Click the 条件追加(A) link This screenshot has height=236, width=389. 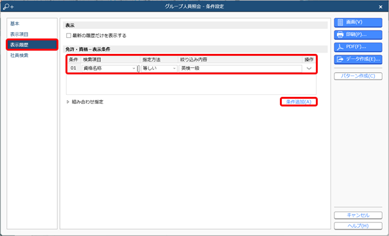point(298,102)
